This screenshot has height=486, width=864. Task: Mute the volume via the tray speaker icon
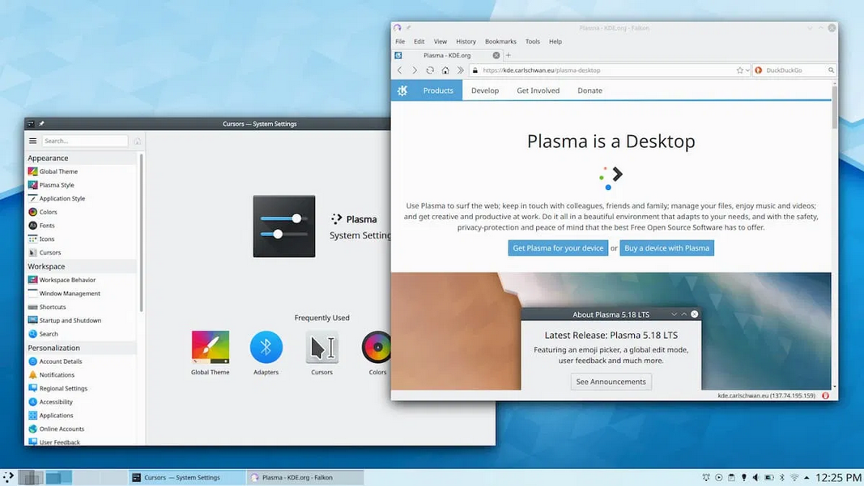tap(755, 478)
